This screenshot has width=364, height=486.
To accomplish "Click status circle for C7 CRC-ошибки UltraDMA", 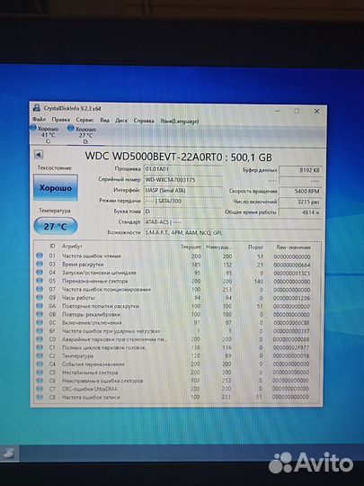I will click(x=40, y=389).
